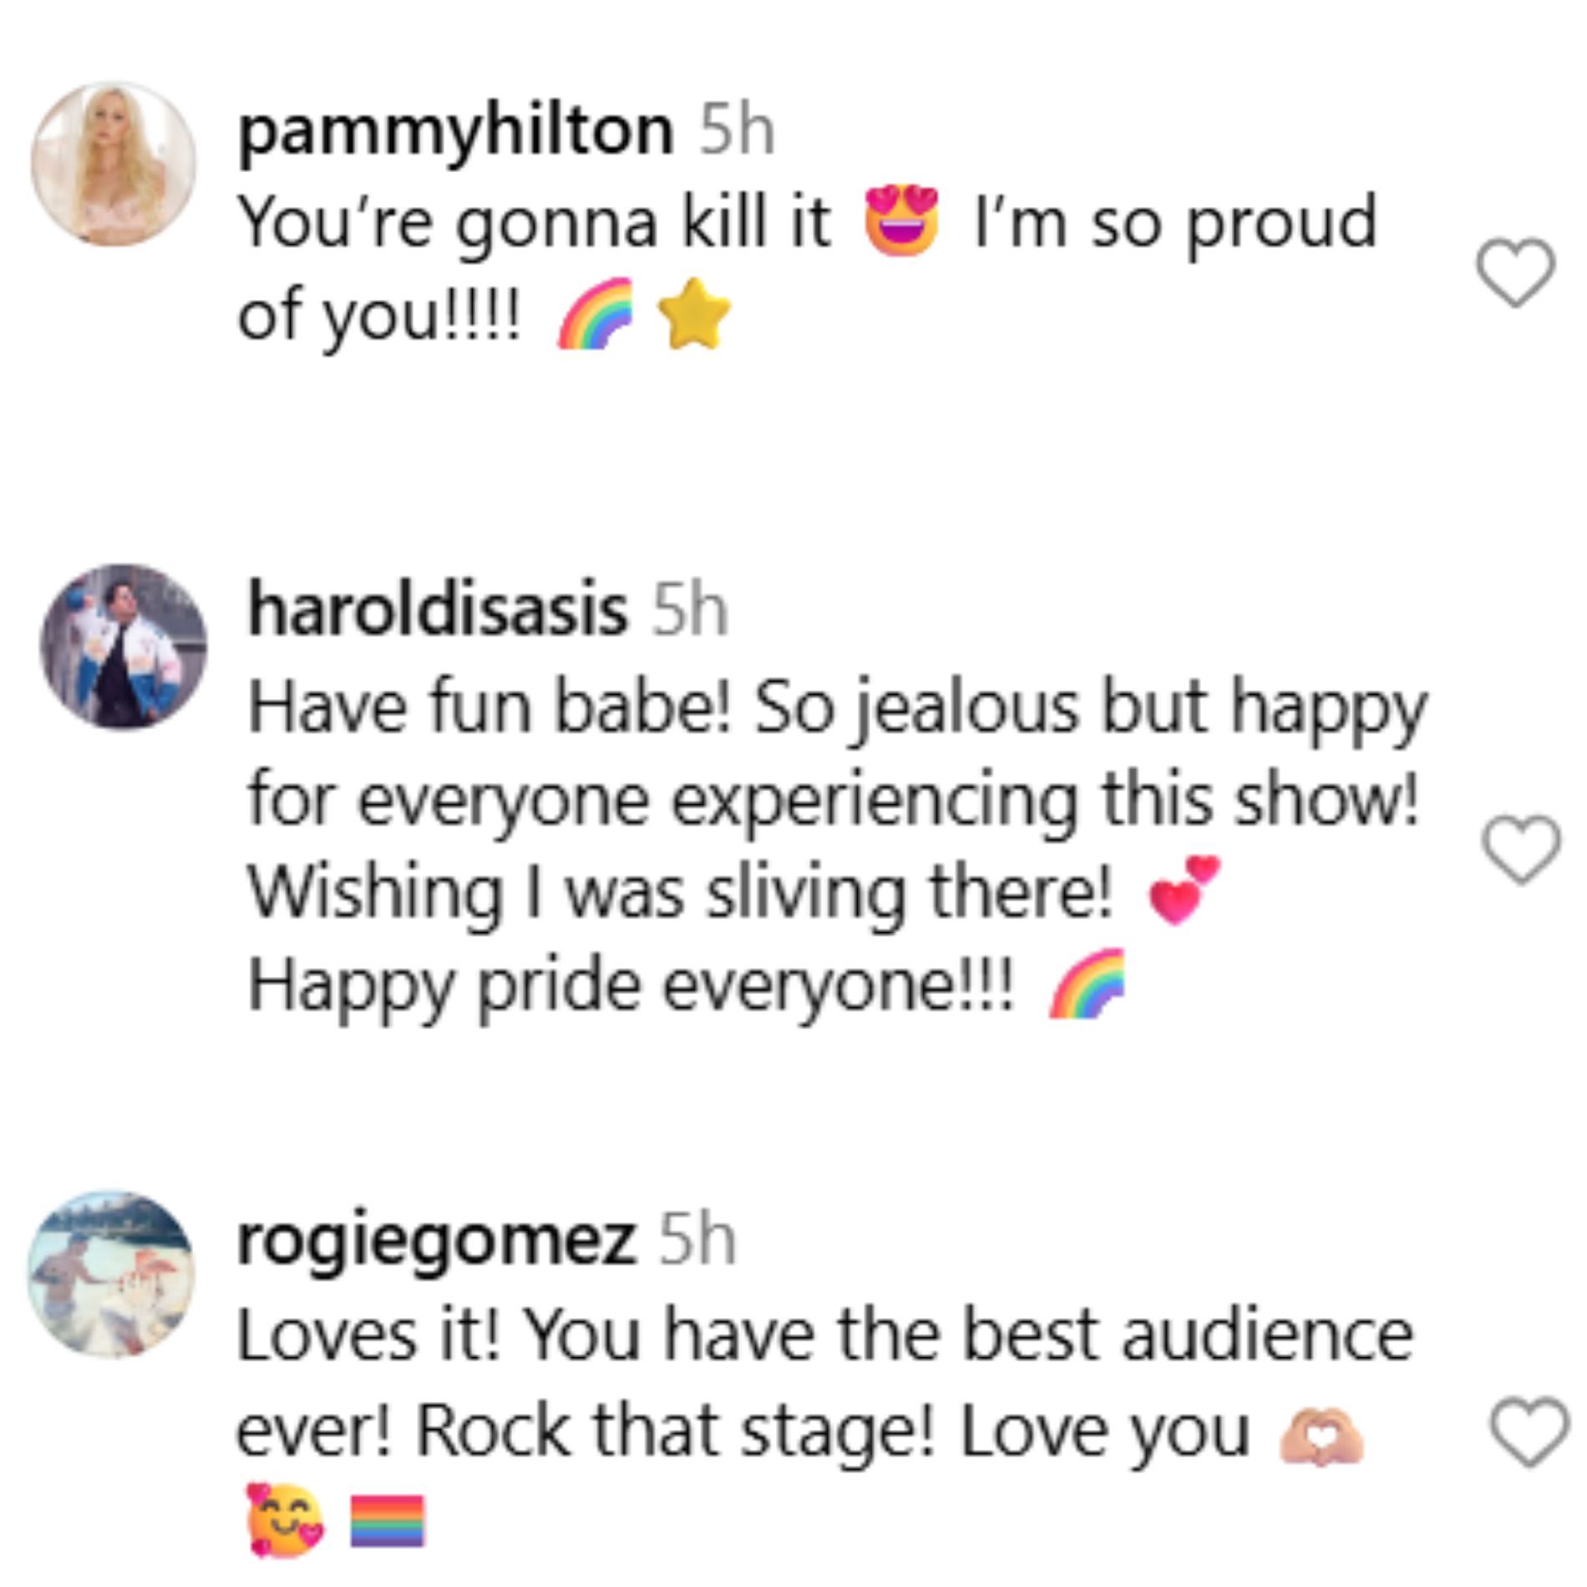
Task: Click the yellow star emoji
Action: coord(694,314)
